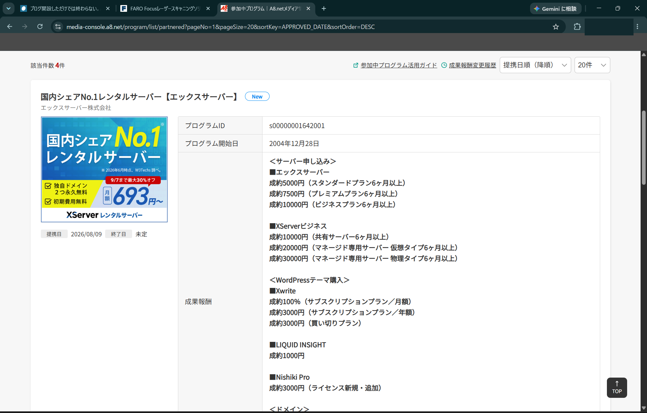Click the Gemini に相談 button

(x=556, y=8)
